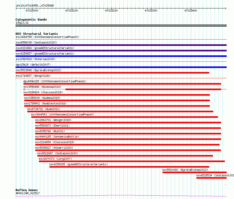Click ruler position 47025400

tap(191, 11)
